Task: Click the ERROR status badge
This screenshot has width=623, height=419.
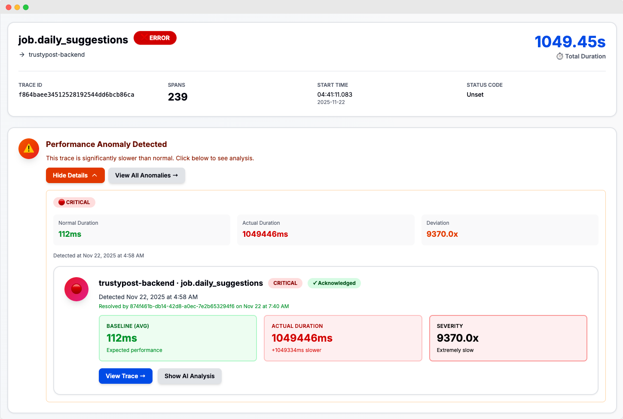Action: (155, 38)
